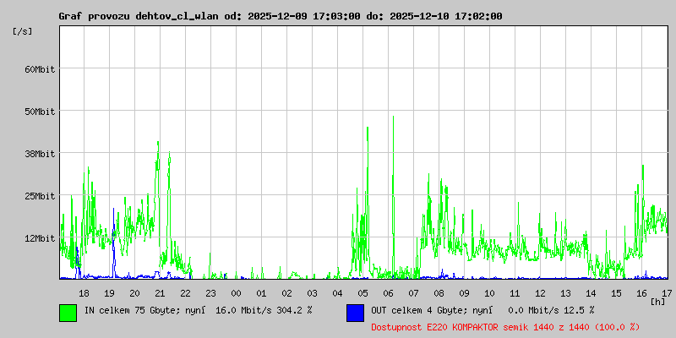Click the '60Mbit' y-axis label
The image size is (676, 338).
[40, 69]
